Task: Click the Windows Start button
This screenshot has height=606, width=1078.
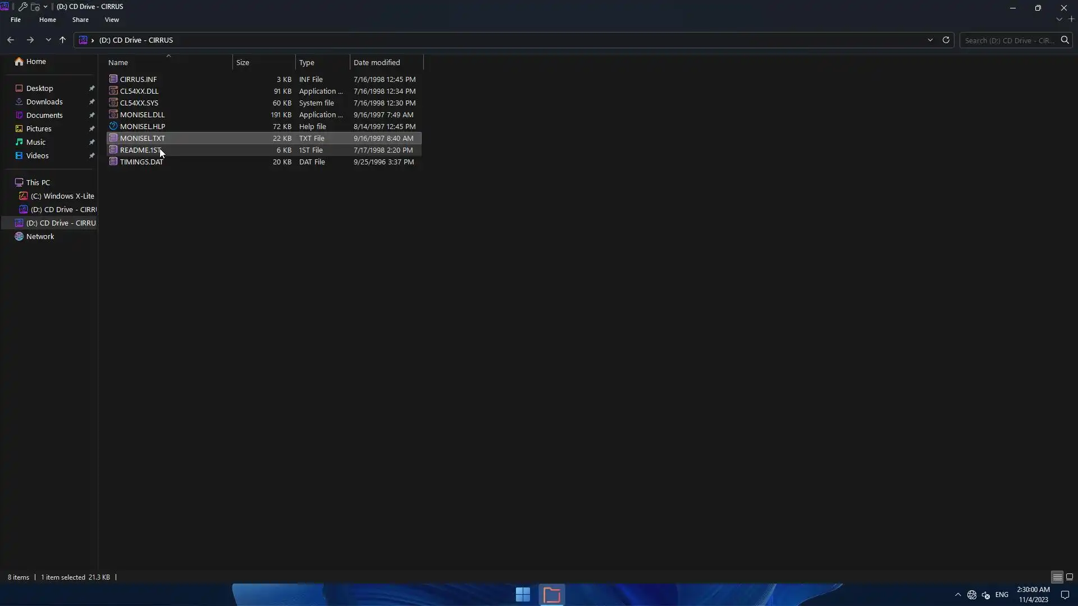Action: (523, 595)
